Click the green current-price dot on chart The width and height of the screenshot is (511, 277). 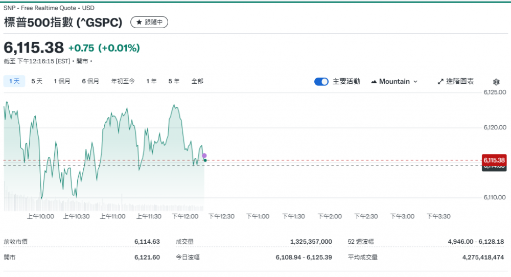pos(205,160)
